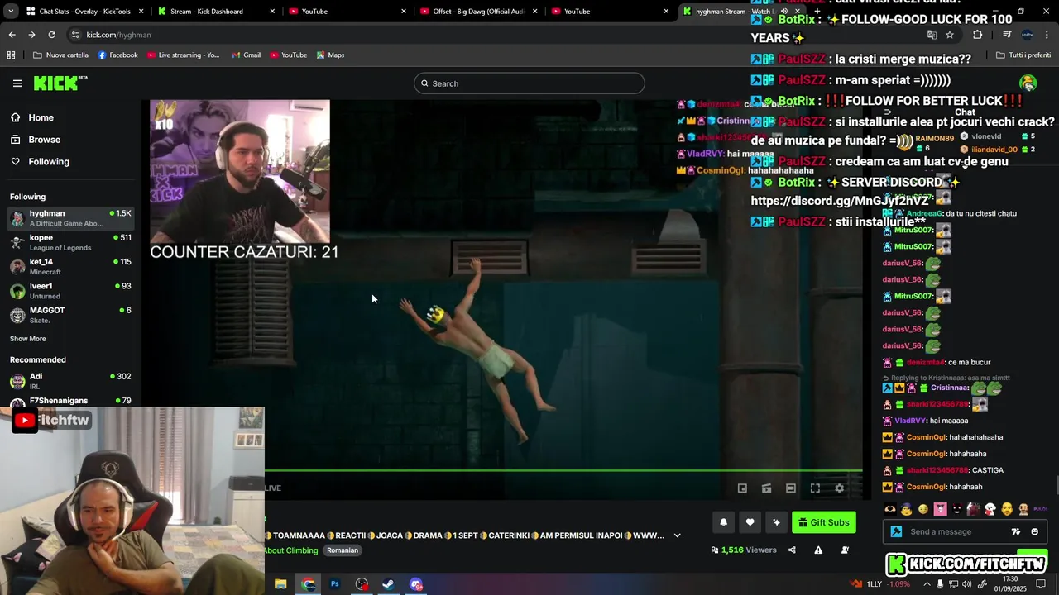Click the Gift Subs button
1059x595 pixels.
pos(824,522)
